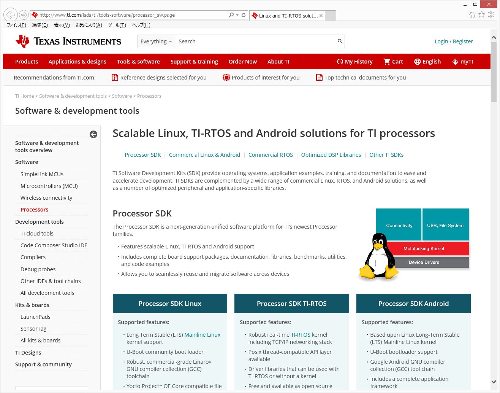500x393 pixels.
Task: Click the TI search text field
Action: click(x=256, y=41)
